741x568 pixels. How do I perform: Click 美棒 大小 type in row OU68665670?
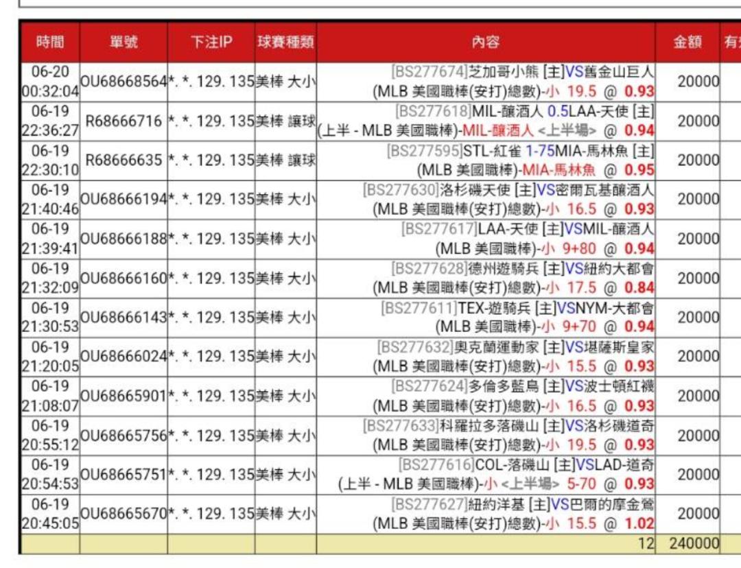tap(285, 514)
